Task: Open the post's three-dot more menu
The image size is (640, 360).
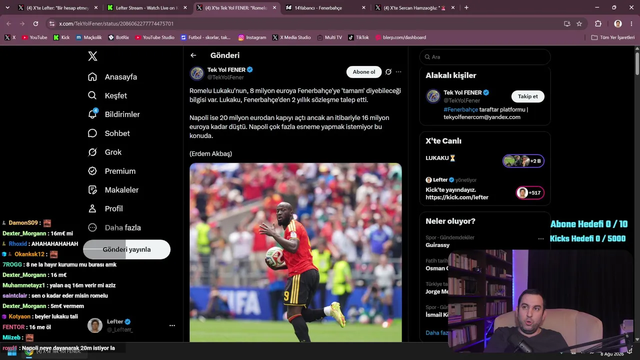Action: coord(398,72)
